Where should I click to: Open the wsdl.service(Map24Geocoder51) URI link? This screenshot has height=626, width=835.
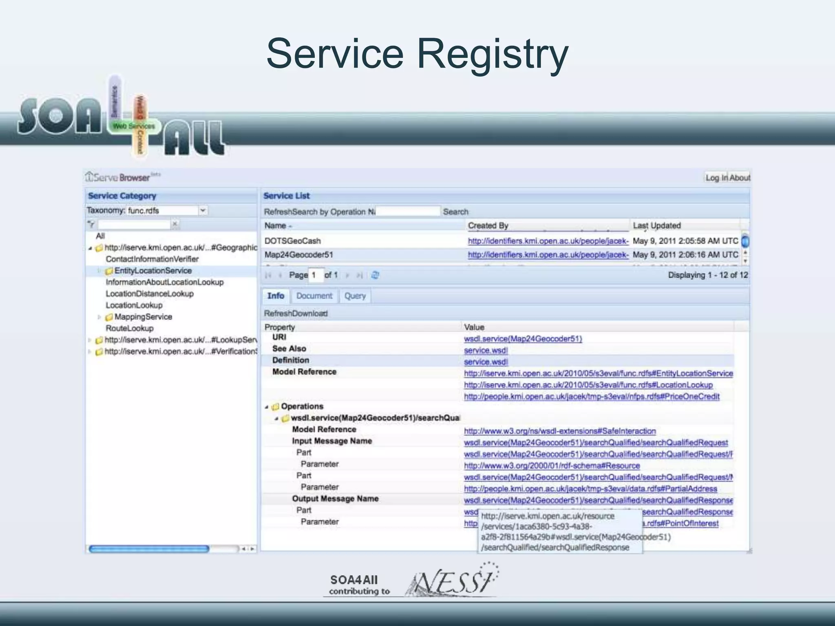pos(523,339)
